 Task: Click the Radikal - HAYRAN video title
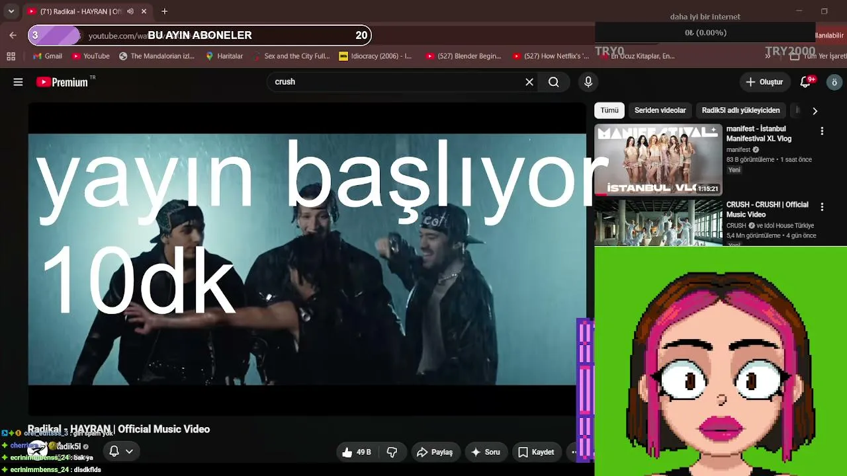[118, 429]
